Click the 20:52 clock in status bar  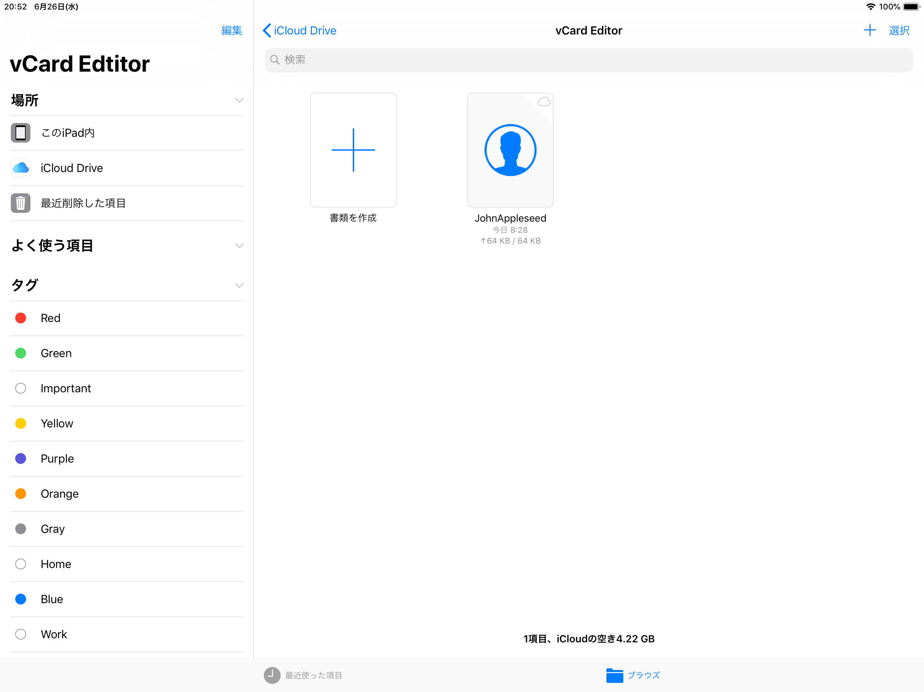(16, 7)
